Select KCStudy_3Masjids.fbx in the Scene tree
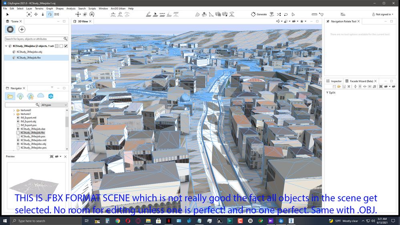Viewport: 400px width, 225px height. click(x=28, y=58)
